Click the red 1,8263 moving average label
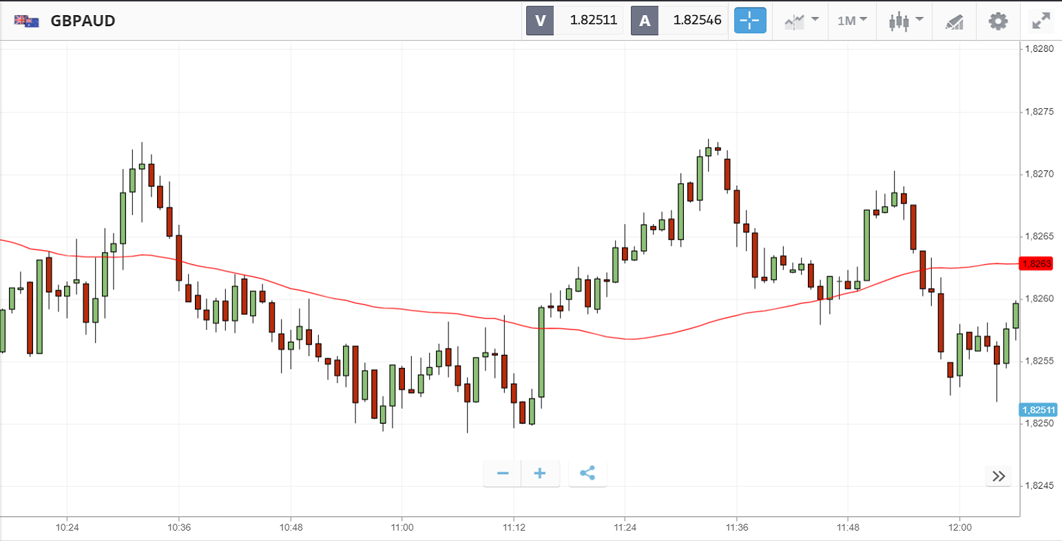Screen dimensions: 1062x541 pos(1037,263)
